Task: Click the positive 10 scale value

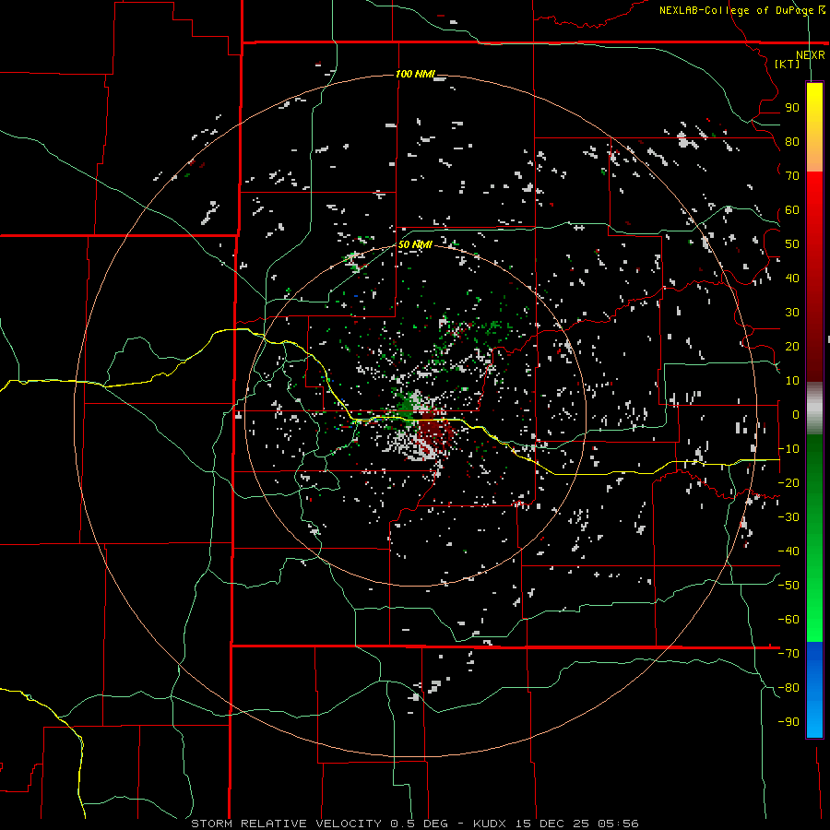Action: [792, 381]
